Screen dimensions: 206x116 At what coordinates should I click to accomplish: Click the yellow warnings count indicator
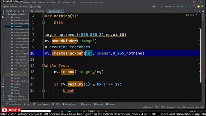[x=187, y=15]
